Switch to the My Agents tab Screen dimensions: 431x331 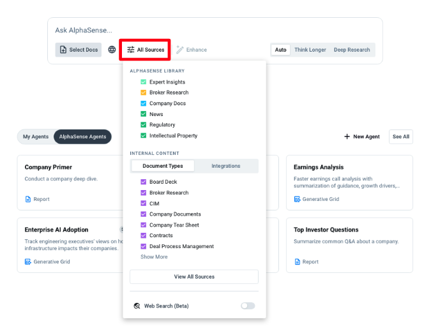(x=36, y=136)
